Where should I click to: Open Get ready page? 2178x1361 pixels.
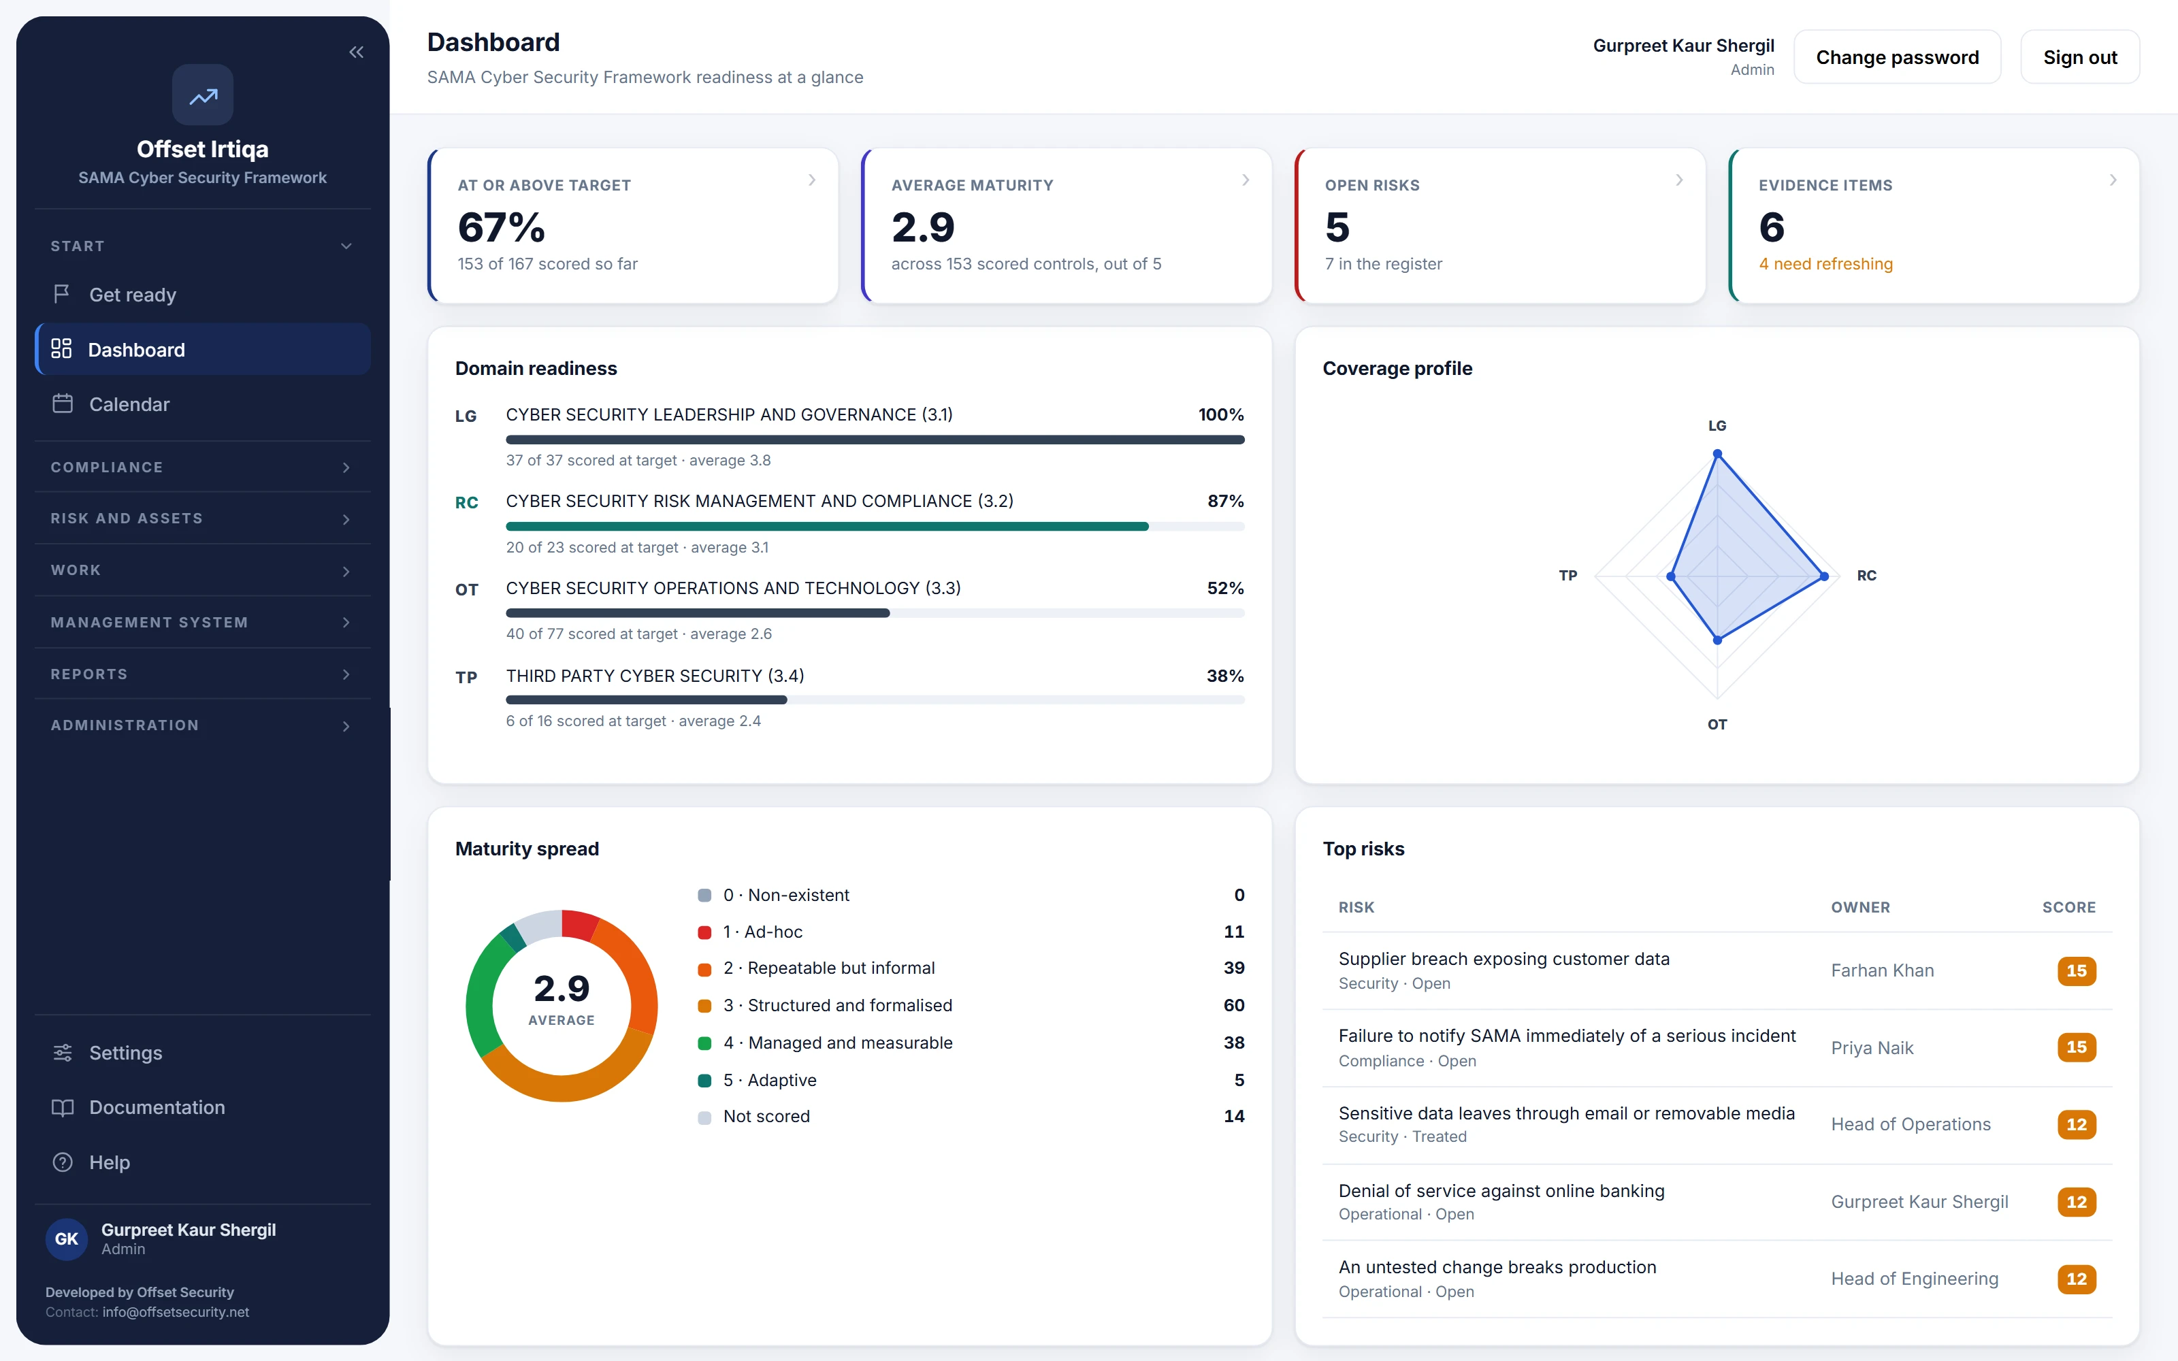coord(203,295)
